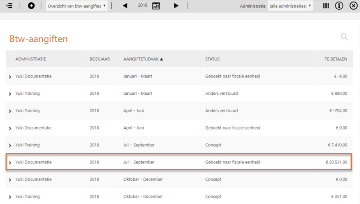Viewport: 360px width, 204px height.
Task: Sort by Aangiftetijdvak column header
Action: 143,59
